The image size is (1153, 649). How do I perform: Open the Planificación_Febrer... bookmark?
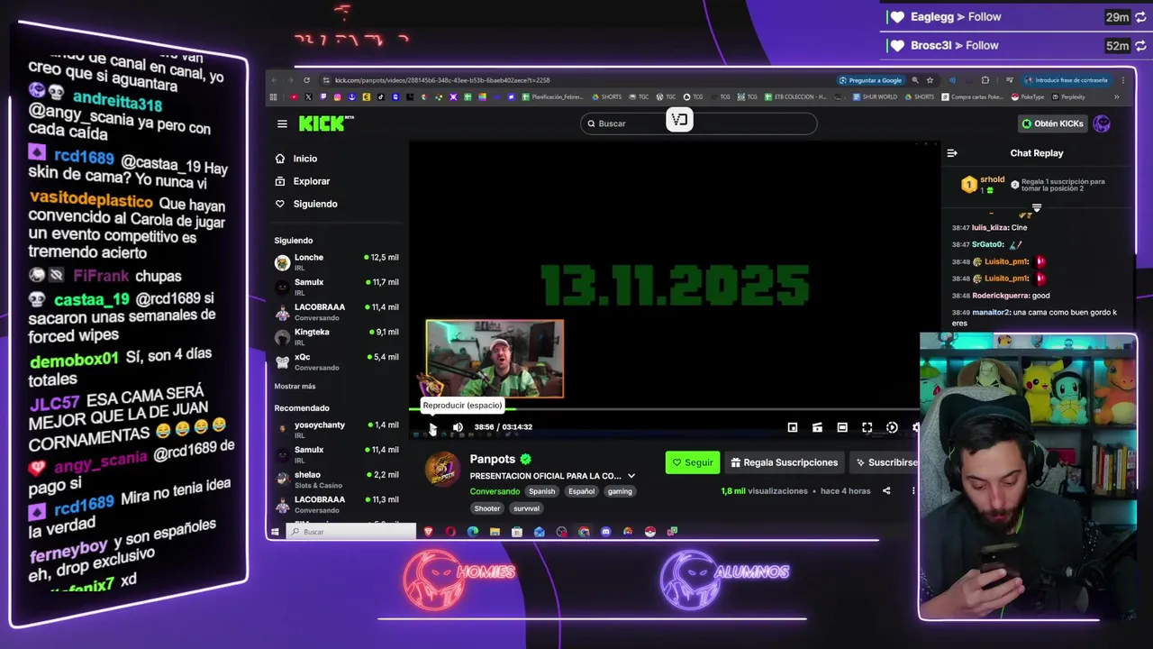553,97
